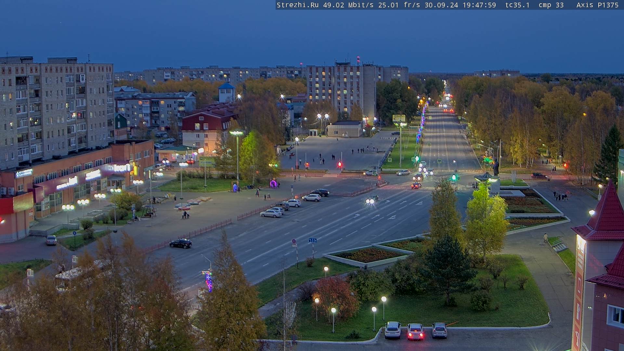Select the tc35.1 overlay value
This screenshot has width=624, height=351.
click(517, 5)
